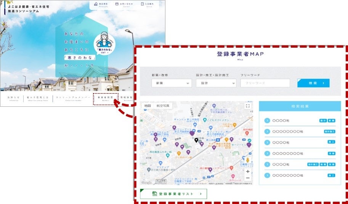
Task: Click the Join us door icon
Action: pos(142,4)
